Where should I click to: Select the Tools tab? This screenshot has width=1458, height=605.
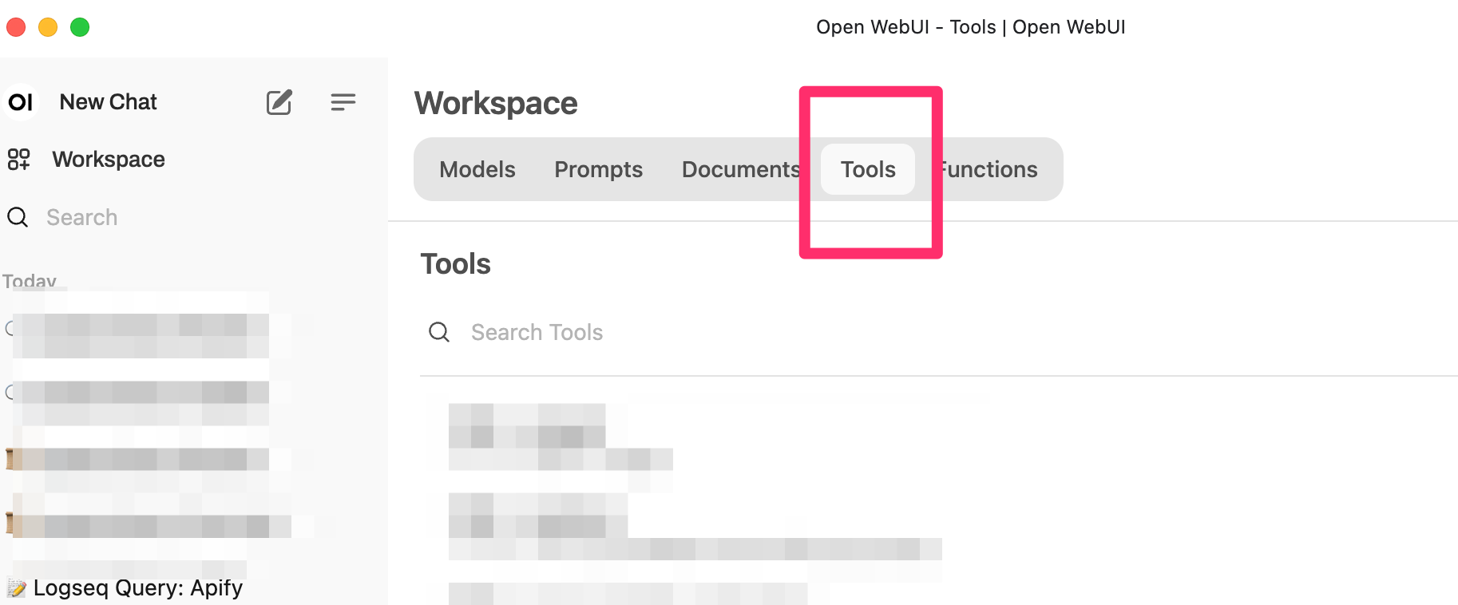(x=868, y=169)
